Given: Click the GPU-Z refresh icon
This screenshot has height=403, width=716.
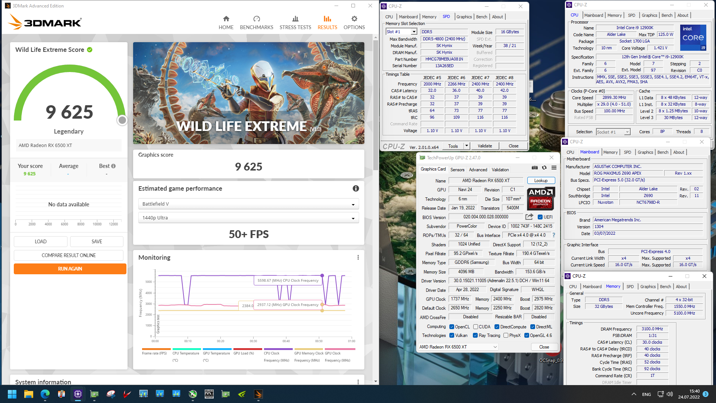Looking at the screenshot, I should [544, 168].
